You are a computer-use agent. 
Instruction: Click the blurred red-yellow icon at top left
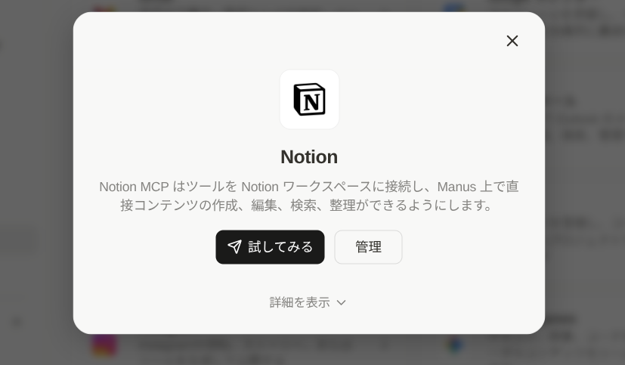104,9
